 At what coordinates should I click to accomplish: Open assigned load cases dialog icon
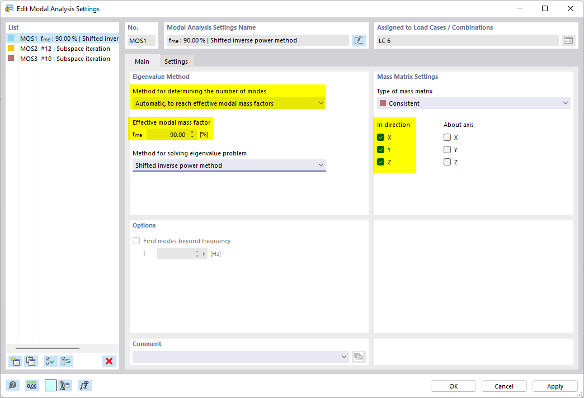pos(568,40)
